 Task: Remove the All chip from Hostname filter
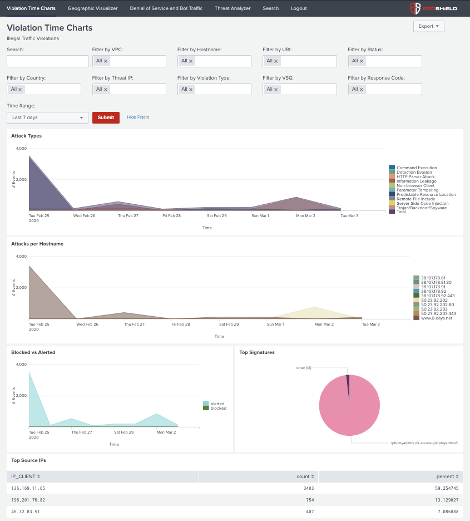click(x=190, y=61)
